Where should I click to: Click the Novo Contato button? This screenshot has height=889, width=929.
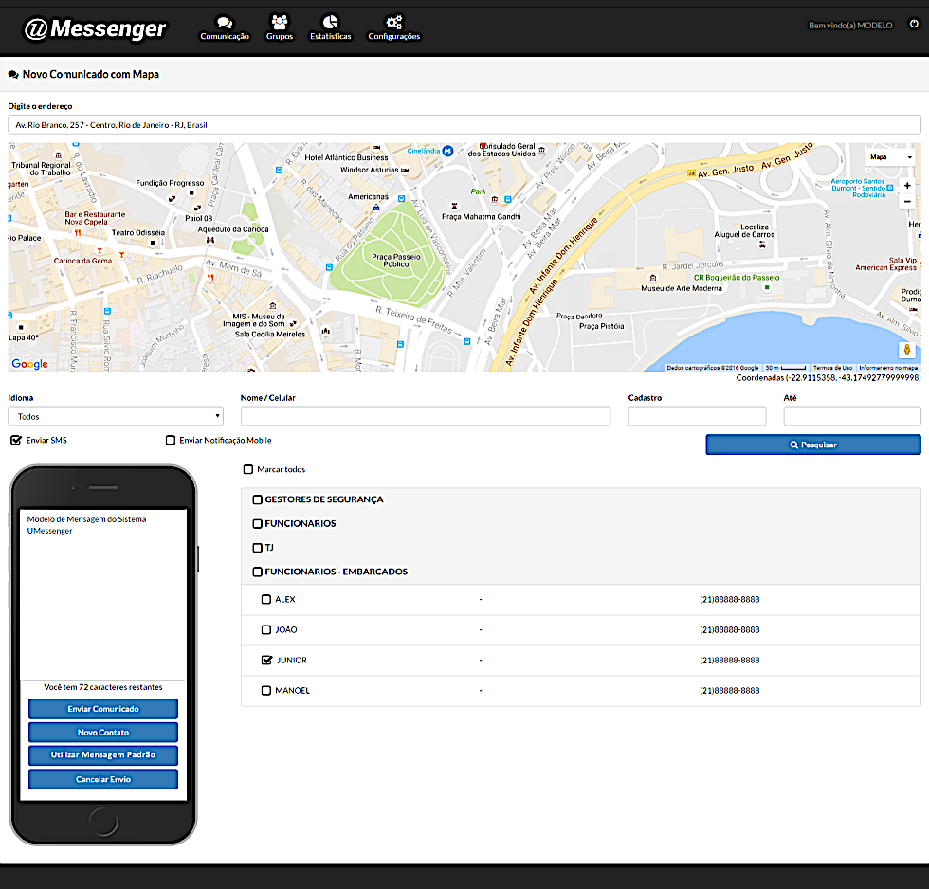tap(103, 732)
